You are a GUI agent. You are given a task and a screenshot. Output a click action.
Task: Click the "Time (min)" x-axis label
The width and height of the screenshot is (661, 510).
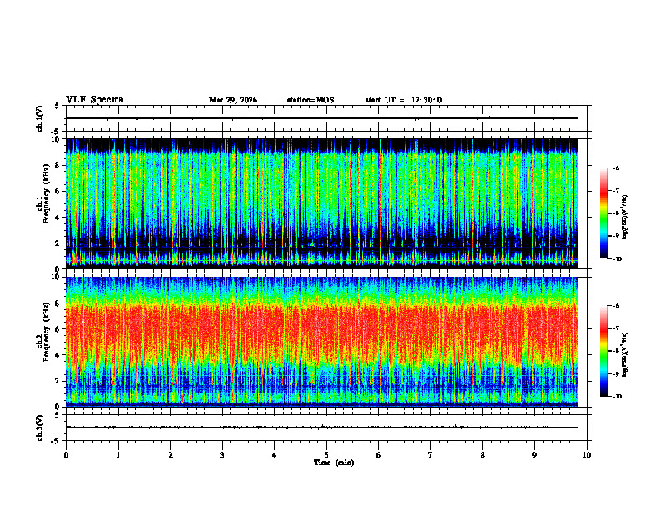[334, 462]
